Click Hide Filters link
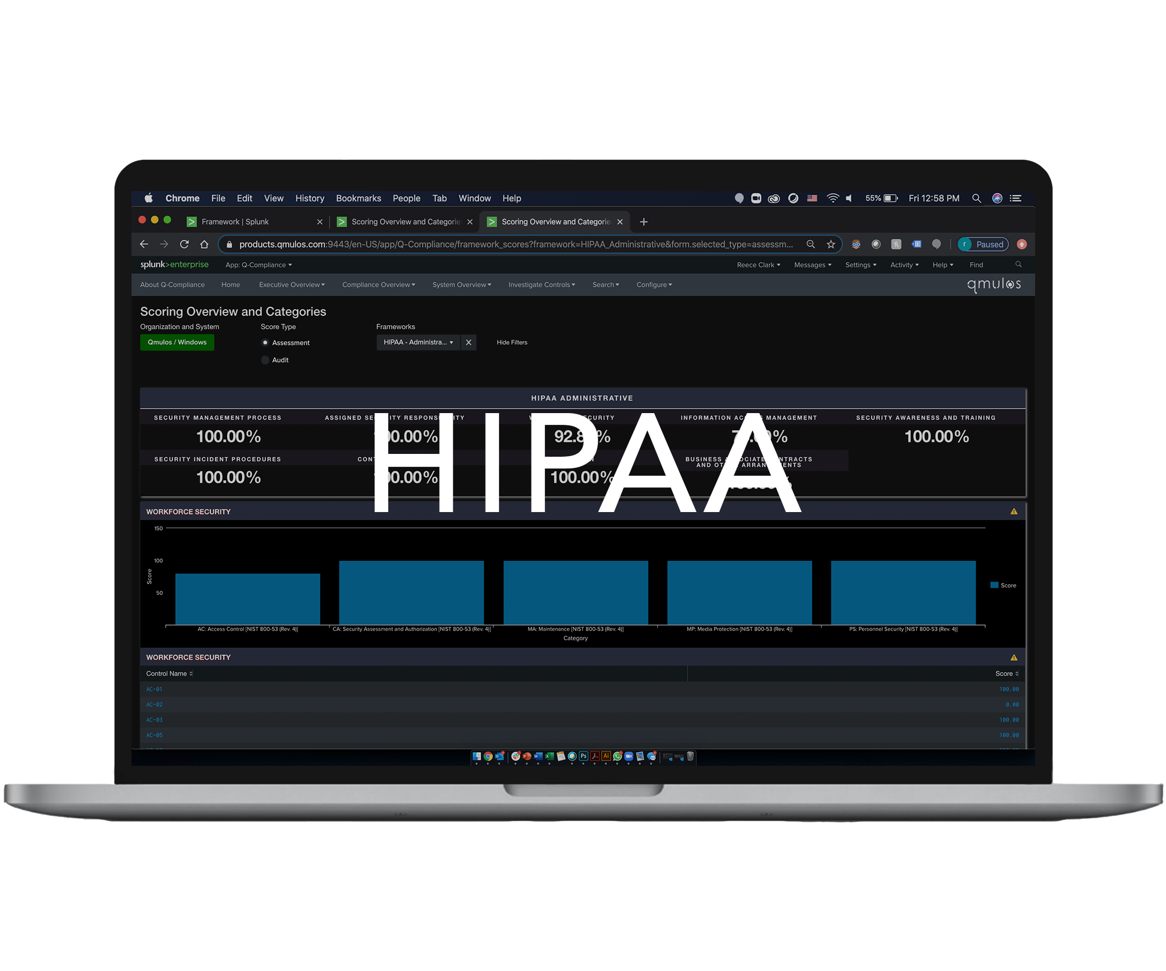Image resolution: width=1166 pixels, height=971 pixels. point(511,342)
